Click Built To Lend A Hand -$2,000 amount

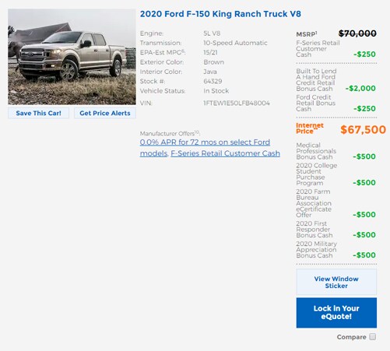[x=360, y=88]
